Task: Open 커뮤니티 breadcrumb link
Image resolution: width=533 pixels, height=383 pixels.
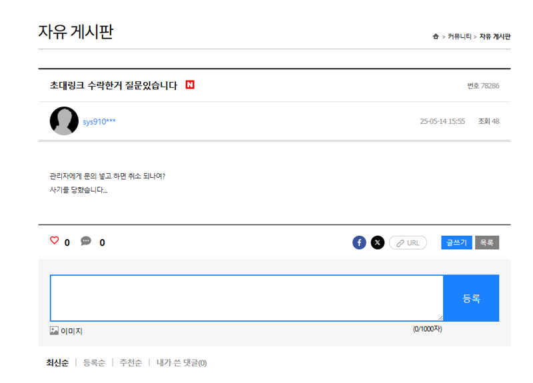Action: (x=459, y=37)
